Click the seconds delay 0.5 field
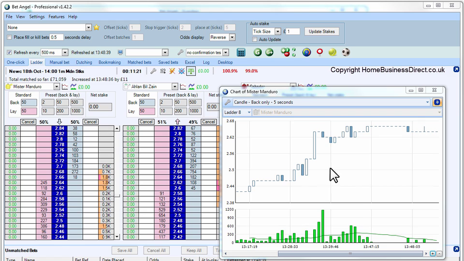The width and height of the screenshot is (464, 261). pos(57,37)
